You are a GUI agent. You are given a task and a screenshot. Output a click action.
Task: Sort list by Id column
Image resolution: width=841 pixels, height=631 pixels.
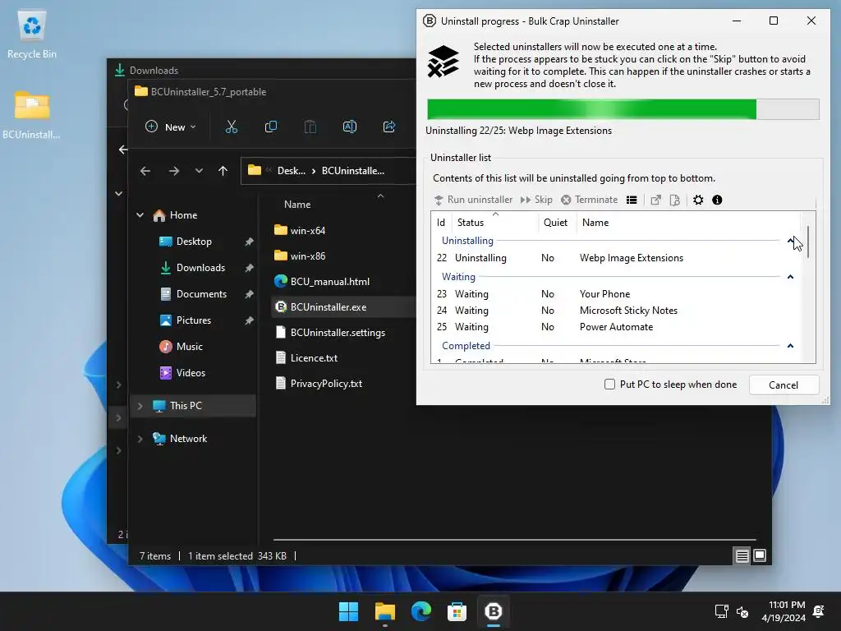click(441, 222)
